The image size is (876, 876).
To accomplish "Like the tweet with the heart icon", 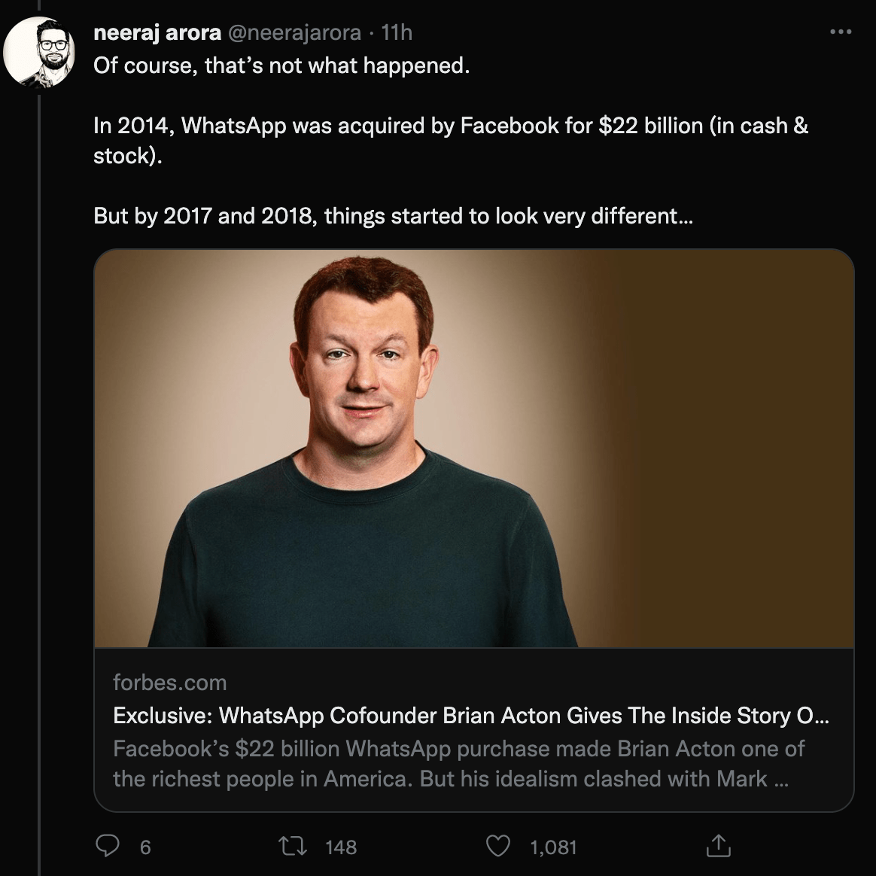I will pos(497,846).
